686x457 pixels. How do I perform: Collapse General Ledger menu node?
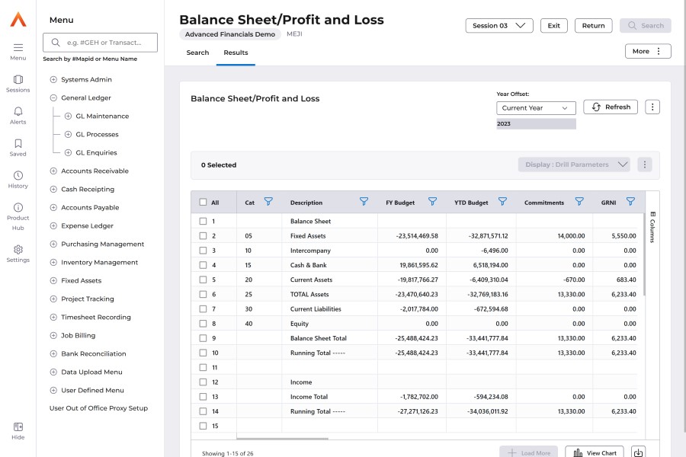click(53, 98)
